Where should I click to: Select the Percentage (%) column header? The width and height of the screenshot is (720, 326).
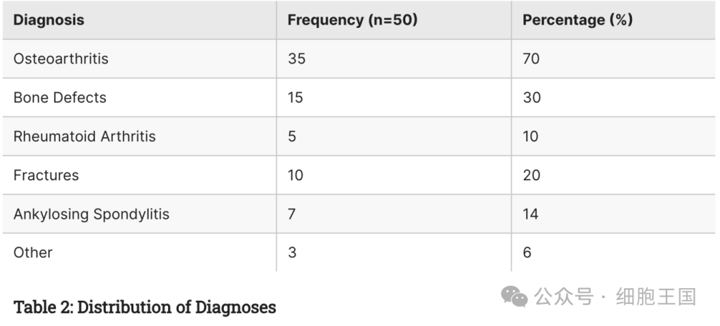pos(577,20)
